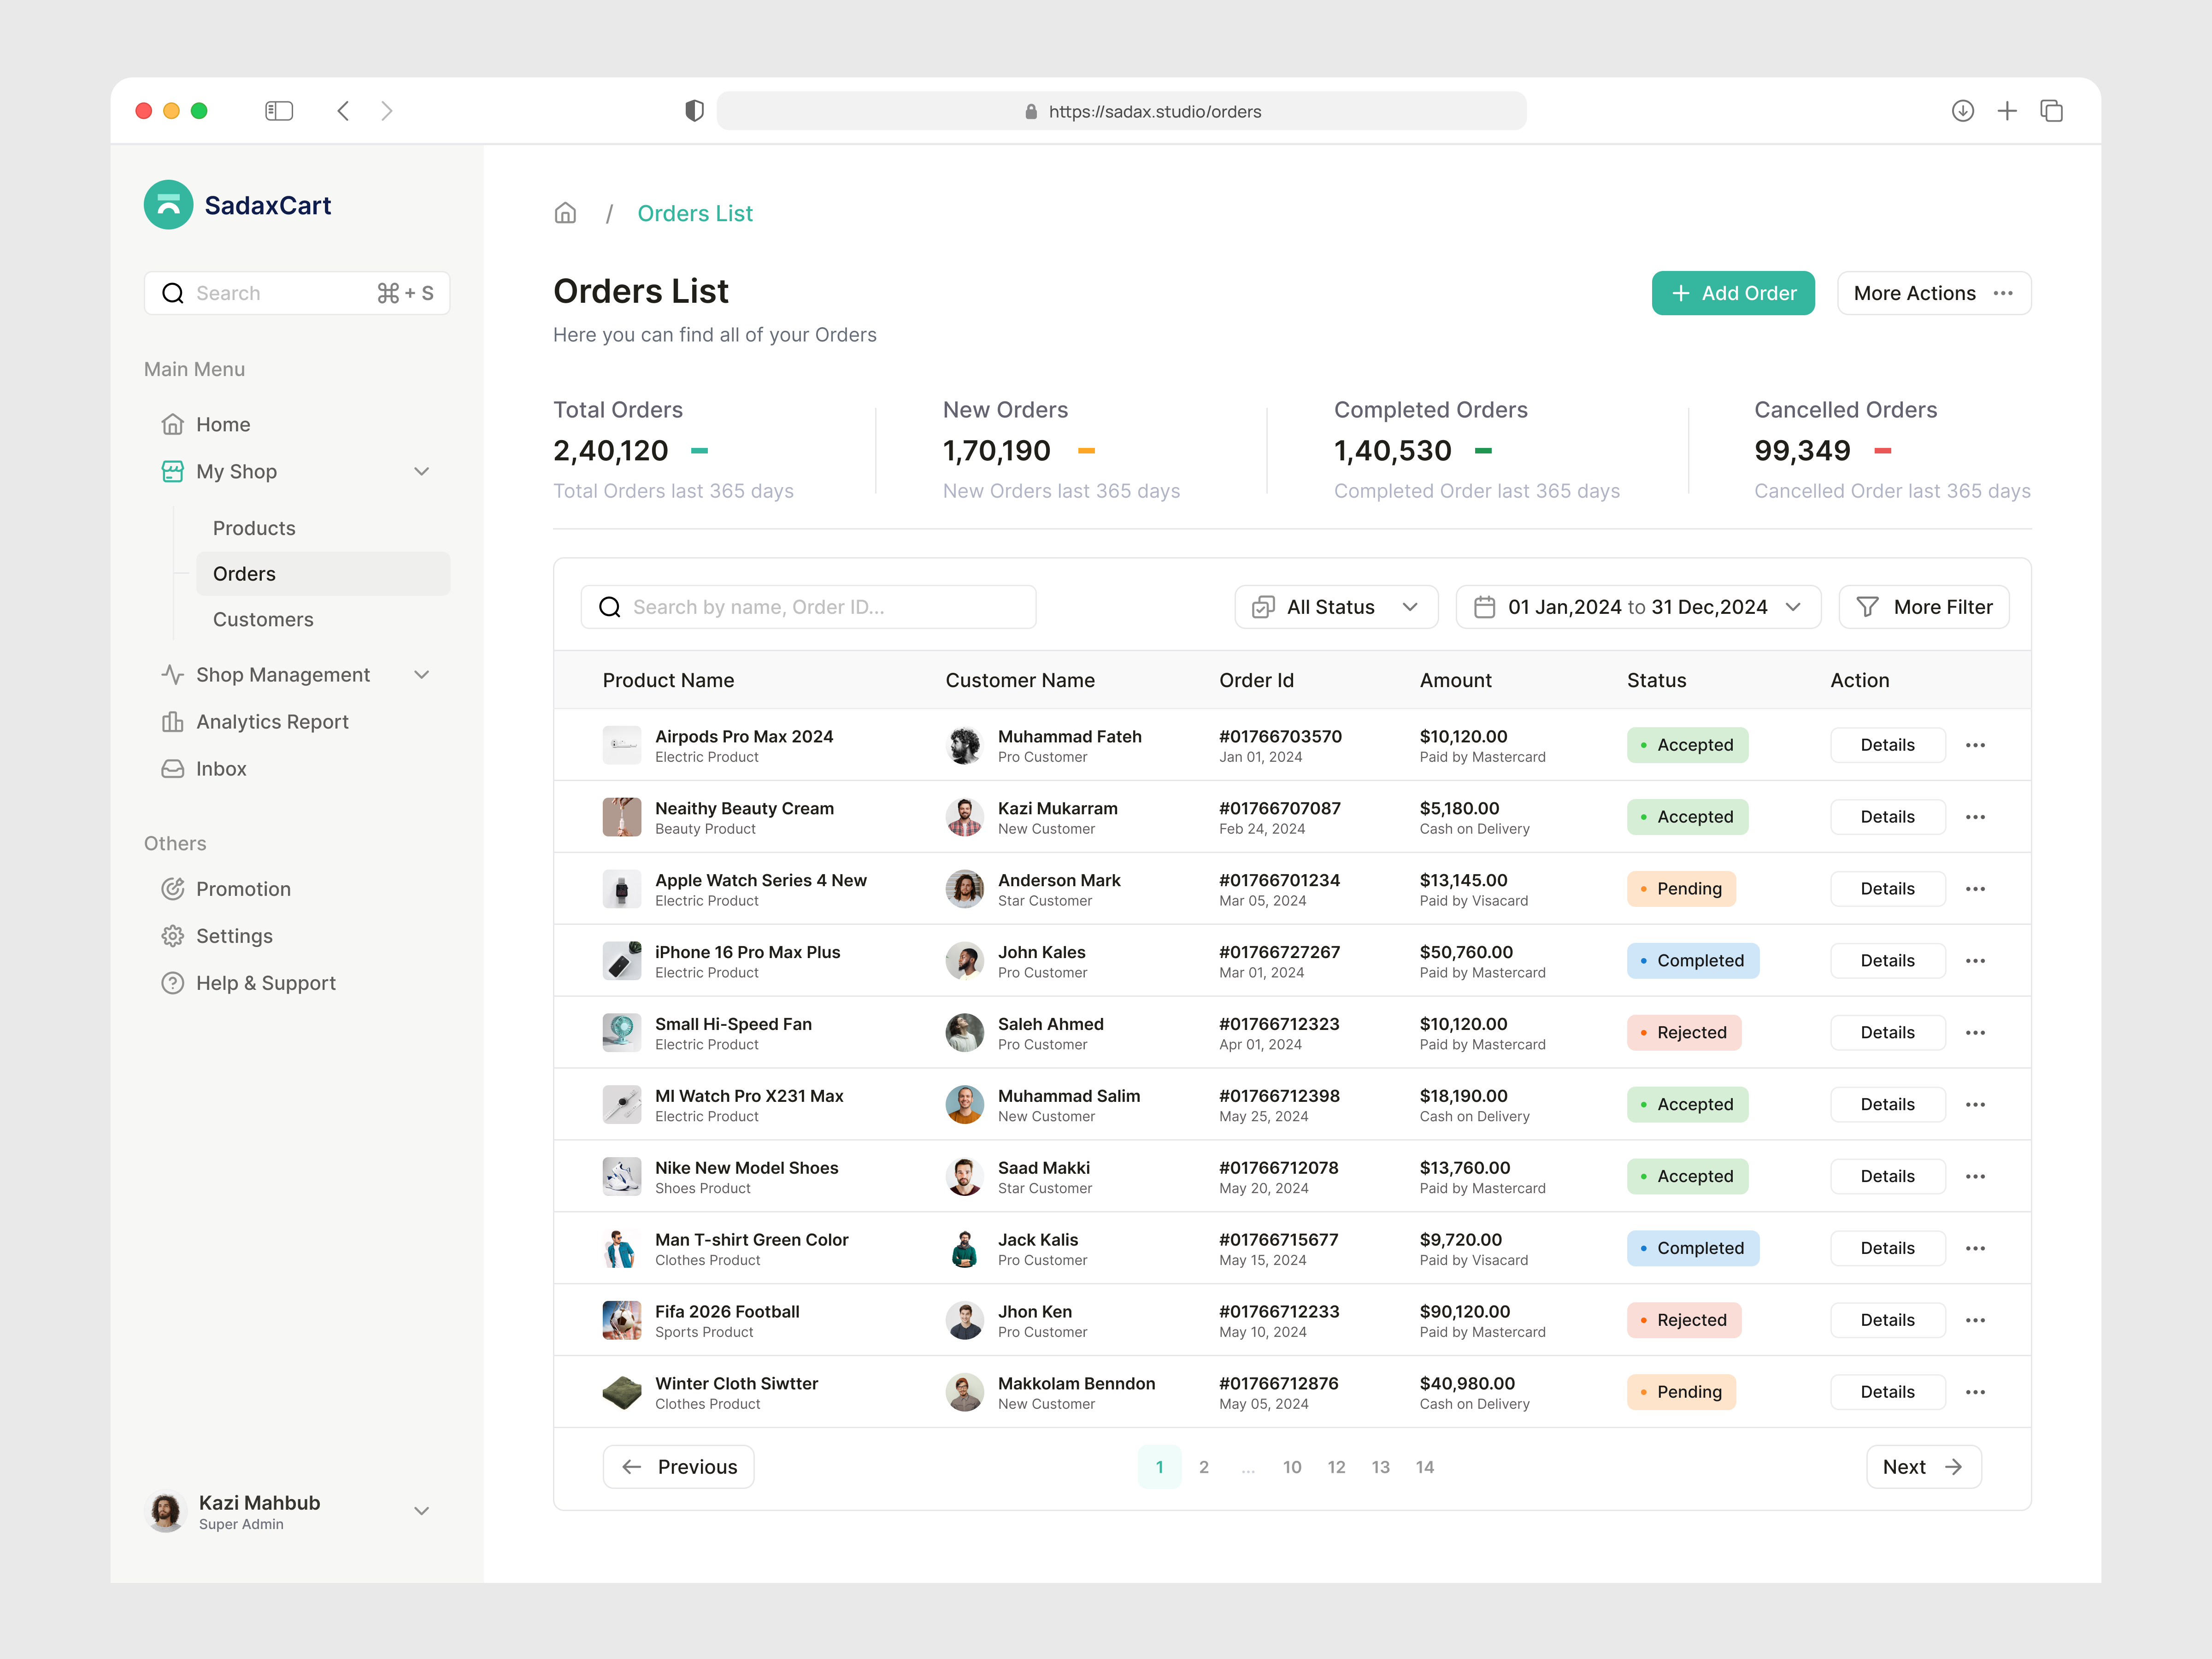Screen dimensions: 2212x1659
Task: Open Details for iPhone 16 Pro Max Plus
Action: [x=1887, y=960]
